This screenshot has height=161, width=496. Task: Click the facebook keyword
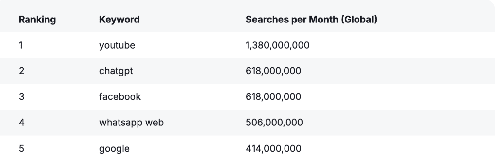click(120, 97)
